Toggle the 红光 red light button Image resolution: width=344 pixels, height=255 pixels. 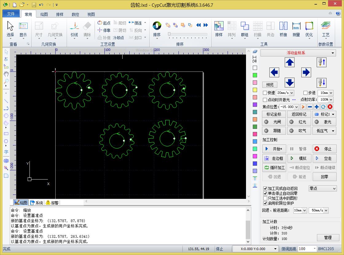[299, 122]
